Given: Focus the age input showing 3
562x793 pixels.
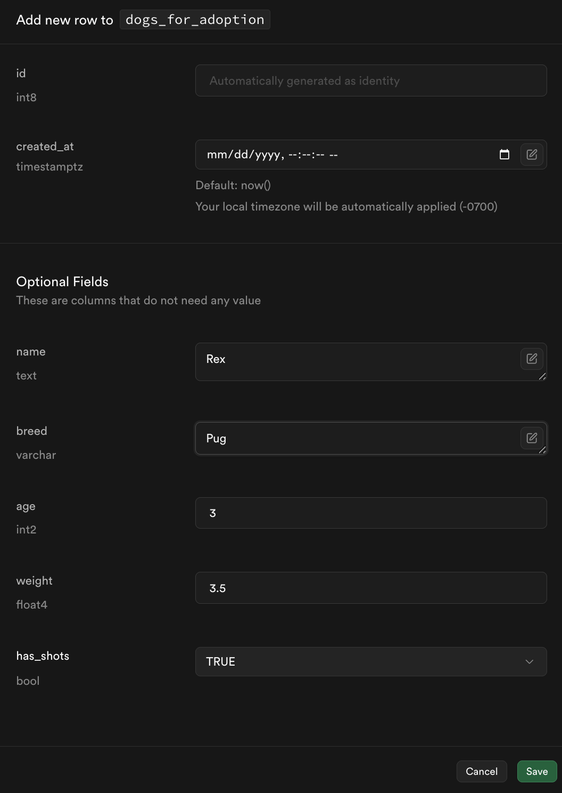Looking at the screenshot, I should click(x=370, y=513).
